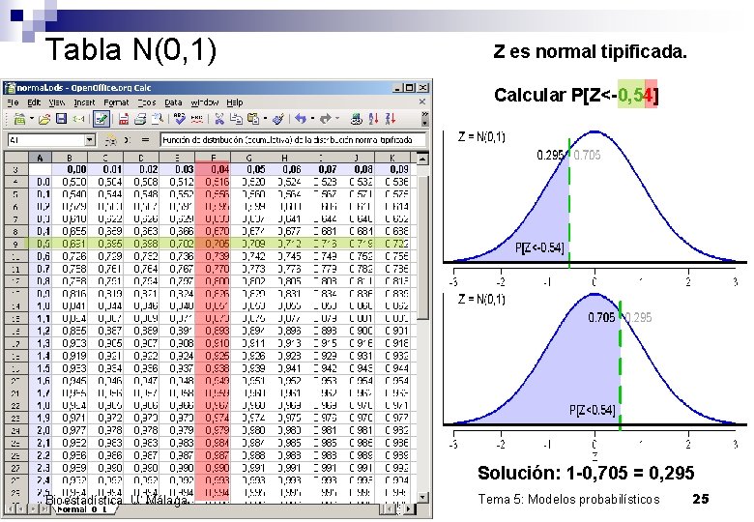Click the vertical scrollbar down arrow
The image size is (754, 522).
point(422,497)
